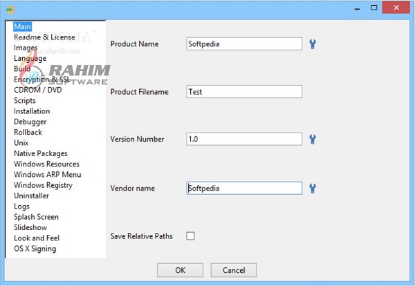415x286 pixels.
Task: Focus the Product Filename field containing Test
Action: (x=244, y=91)
